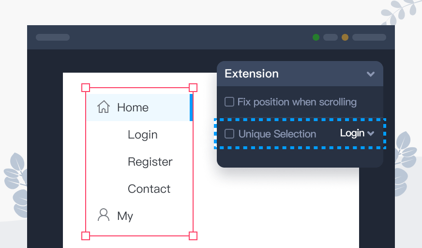The image size is (422, 248).
Task: Click the long gray pill at top-right
Action: point(369,37)
